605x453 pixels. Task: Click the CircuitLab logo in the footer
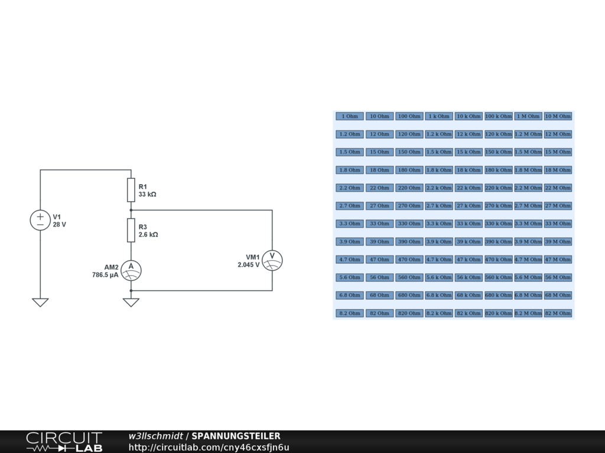point(64,442)
